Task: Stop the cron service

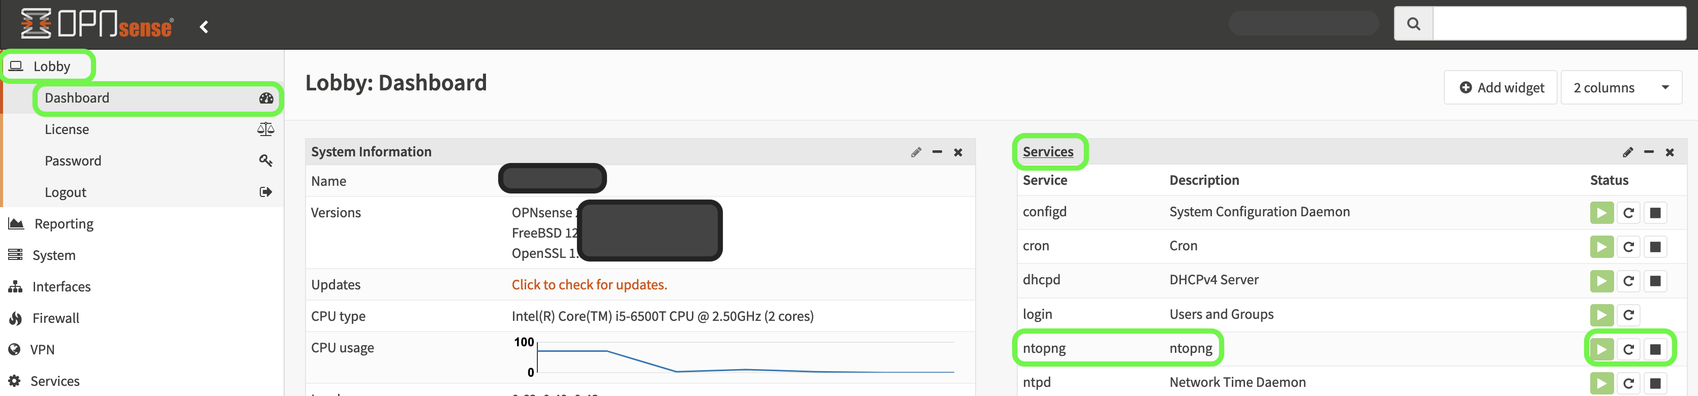Action: click(1655, 247)
